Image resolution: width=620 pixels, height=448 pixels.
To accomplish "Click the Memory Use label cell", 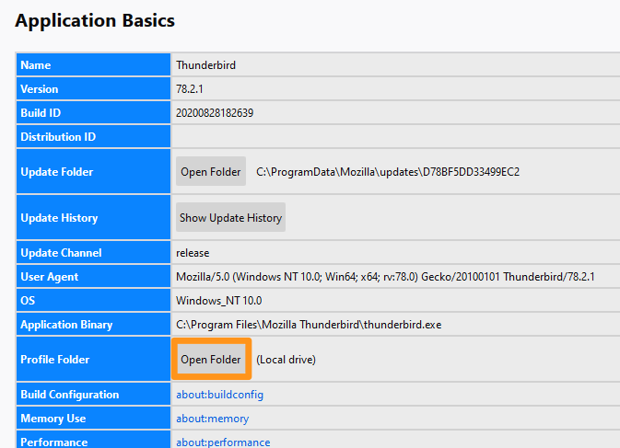I will point(92,419).
